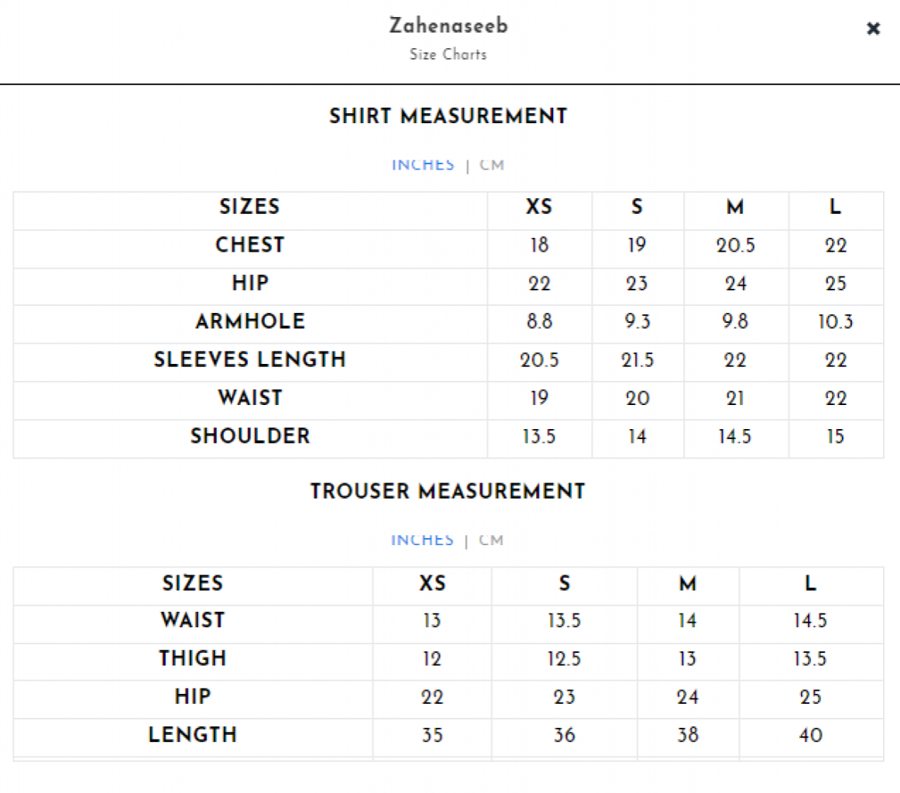The image size is (900, 793).
Task: Click the THIGH row label in trouser table
Action: point(193,658)
